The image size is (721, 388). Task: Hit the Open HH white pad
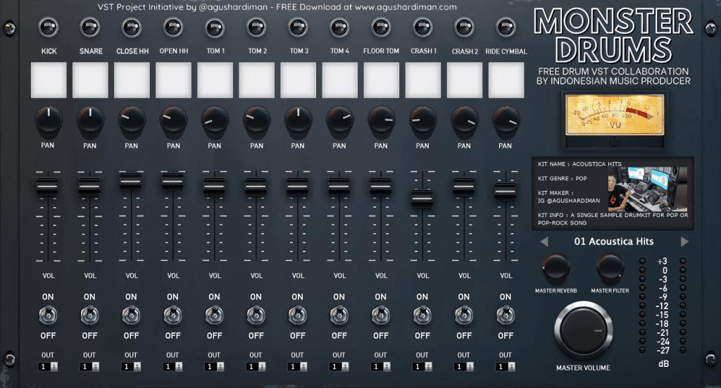point(173,80)
